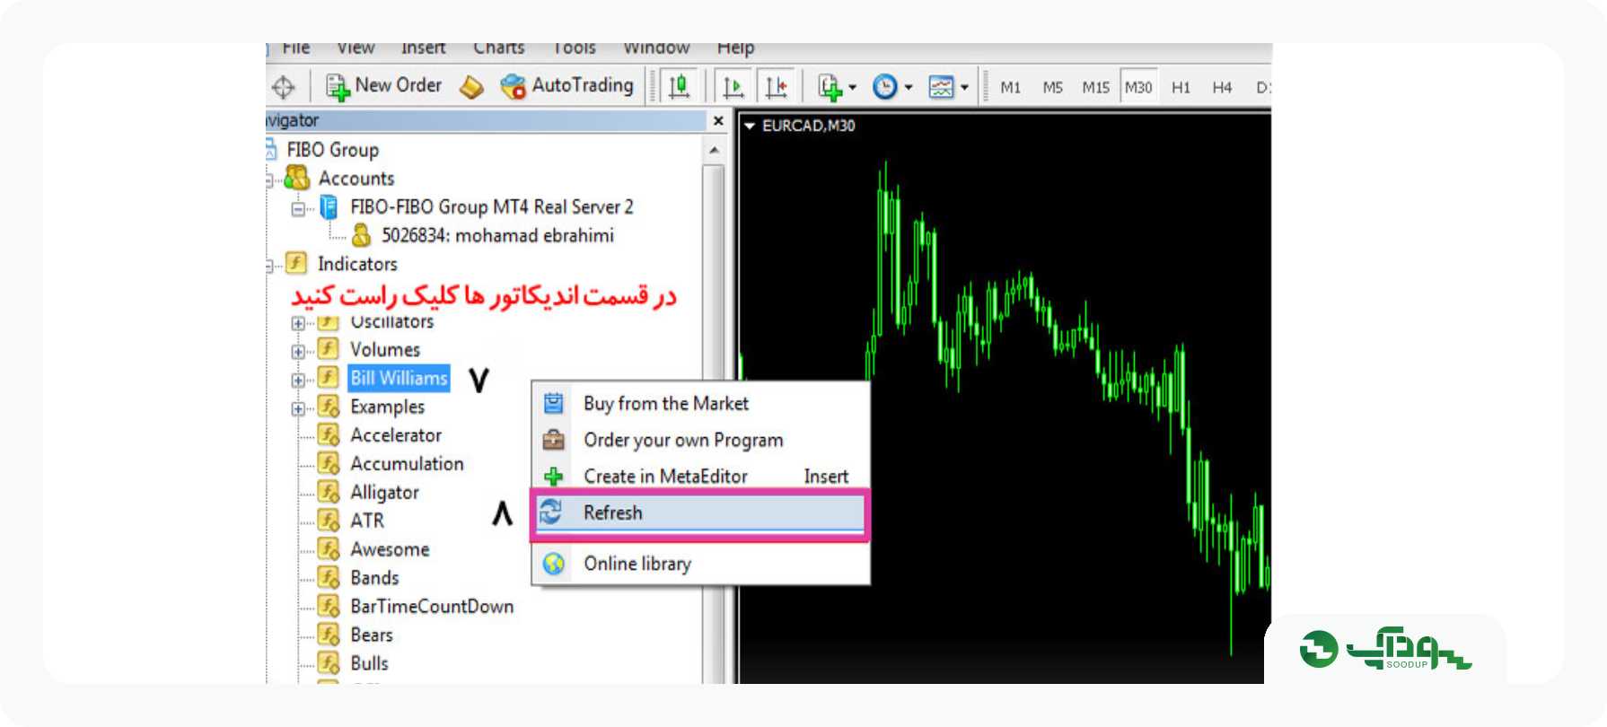Switch timeframe to M5
This screenshot has width=1607, height=727.
1053,88
